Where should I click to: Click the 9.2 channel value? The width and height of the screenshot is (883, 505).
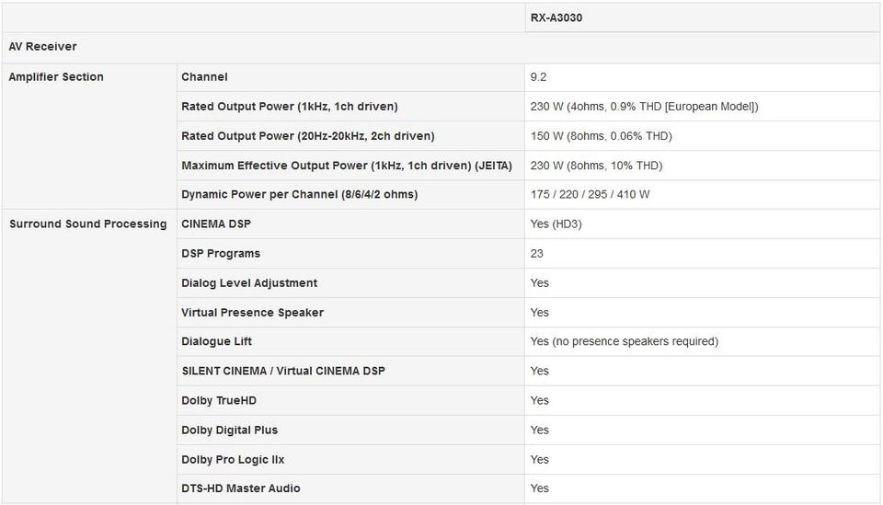pos(539,77)
